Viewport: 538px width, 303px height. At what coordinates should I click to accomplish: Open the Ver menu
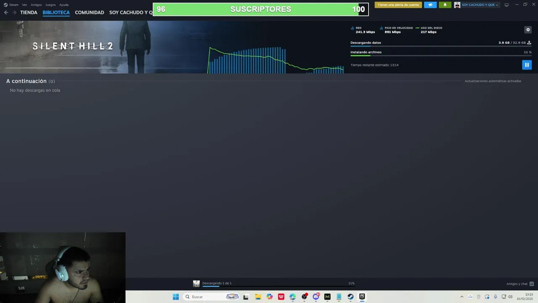click(24, 5)
